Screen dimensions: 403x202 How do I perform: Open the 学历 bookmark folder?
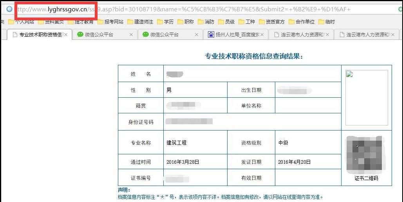(x=165, y=22)
